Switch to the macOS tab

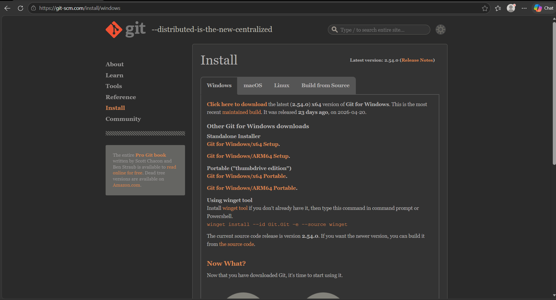coord(253,85)
